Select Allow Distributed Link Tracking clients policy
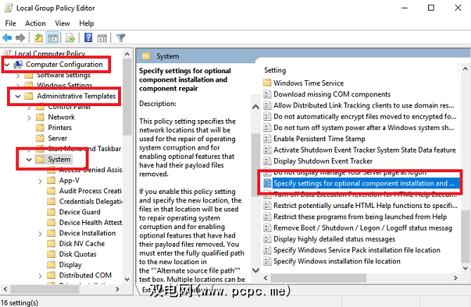The width and height of the screenshot is (471, 307). pos(363,105)
